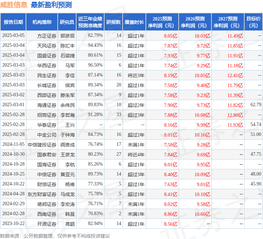The width and height of the screenshot is (263, 239).
Task: Click 中信建投证券 institution name
Action: tap(42, 145)
